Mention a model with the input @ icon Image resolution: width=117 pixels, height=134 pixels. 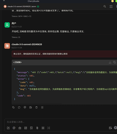14,128
